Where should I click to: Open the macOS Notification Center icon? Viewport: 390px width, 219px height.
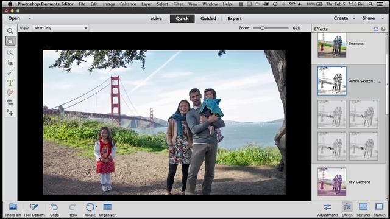click(x=380, y=4)
